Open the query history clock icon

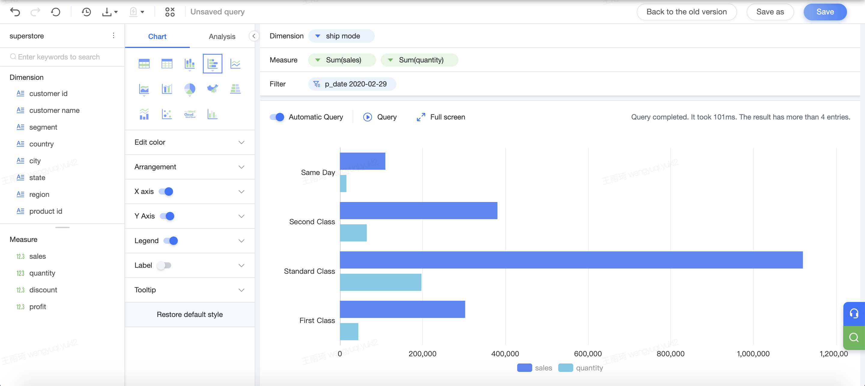tap(86, 12)
